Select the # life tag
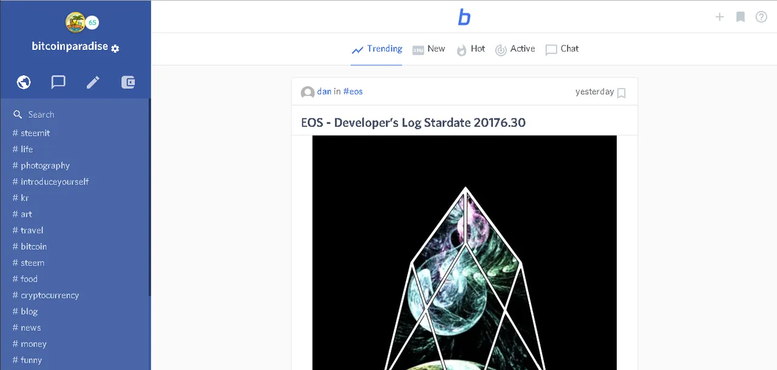 [22, 149]
